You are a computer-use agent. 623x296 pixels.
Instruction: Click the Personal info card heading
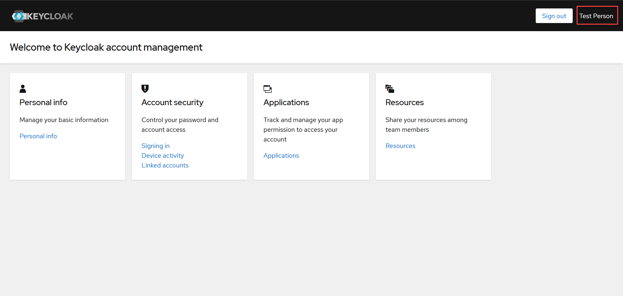[43, 102]
